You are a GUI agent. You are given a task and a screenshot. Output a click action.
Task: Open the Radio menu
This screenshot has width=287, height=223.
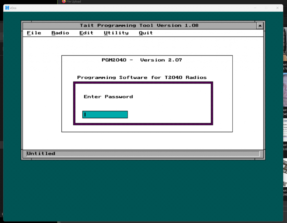[60, 33]
